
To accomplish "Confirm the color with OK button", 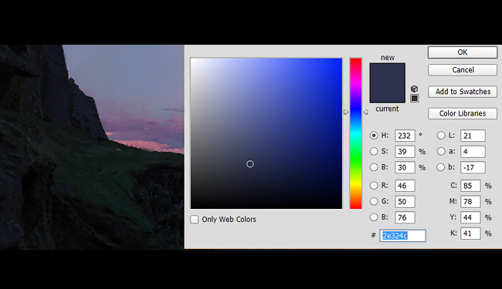I will 463,52.
